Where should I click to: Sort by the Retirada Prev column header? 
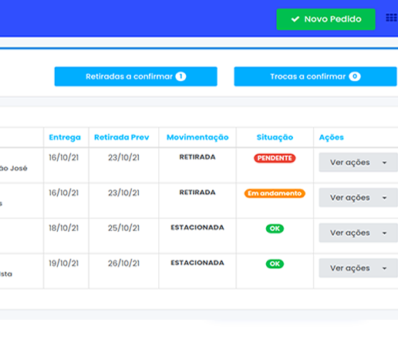click(122, 137)
